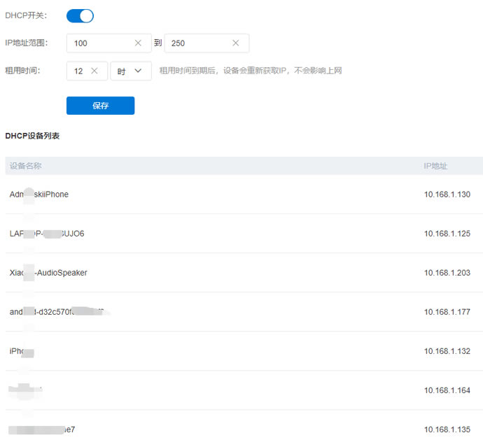This screenshot has height=447, width=483.
Task: Click the DHCP设备列表 section heading
Action: (x=32, y=136)
